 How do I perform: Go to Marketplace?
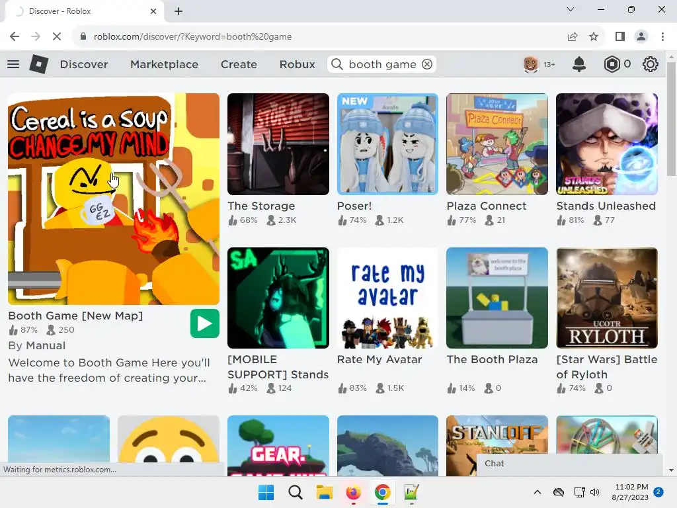pos(164,64)
